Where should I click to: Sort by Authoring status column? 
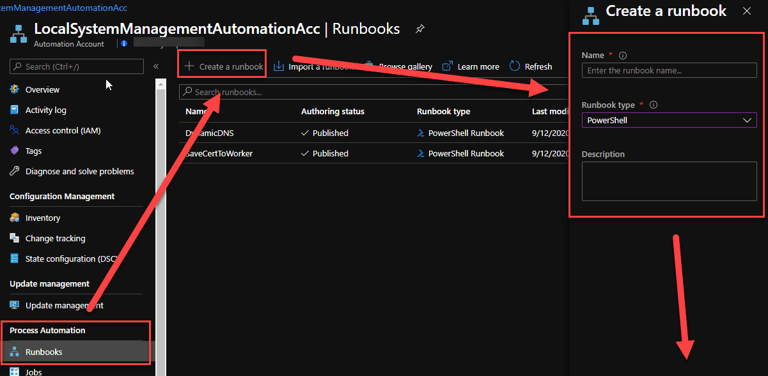pyautogui.click(x=333, y=111)
